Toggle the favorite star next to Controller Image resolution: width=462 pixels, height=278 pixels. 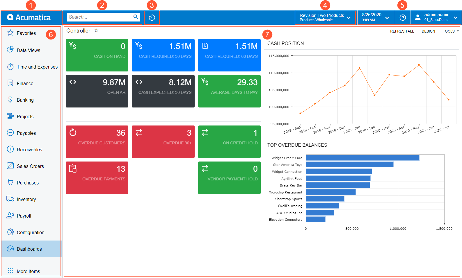[x=96, y=31]
